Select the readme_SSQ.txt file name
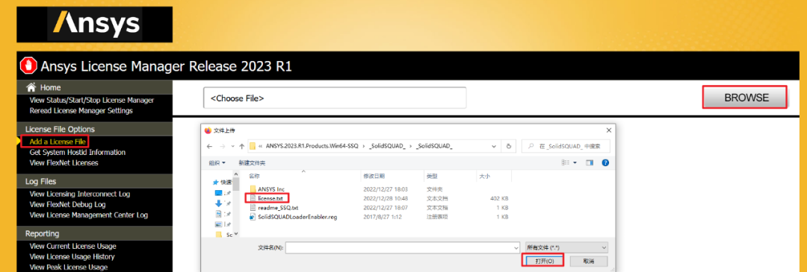The height and width of the screenshot is (272, 807). [278, 208]
